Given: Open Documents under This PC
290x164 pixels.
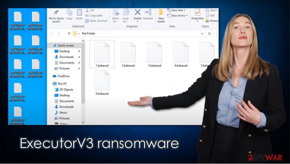Looking at the screenshot, I should coord(66,101).
